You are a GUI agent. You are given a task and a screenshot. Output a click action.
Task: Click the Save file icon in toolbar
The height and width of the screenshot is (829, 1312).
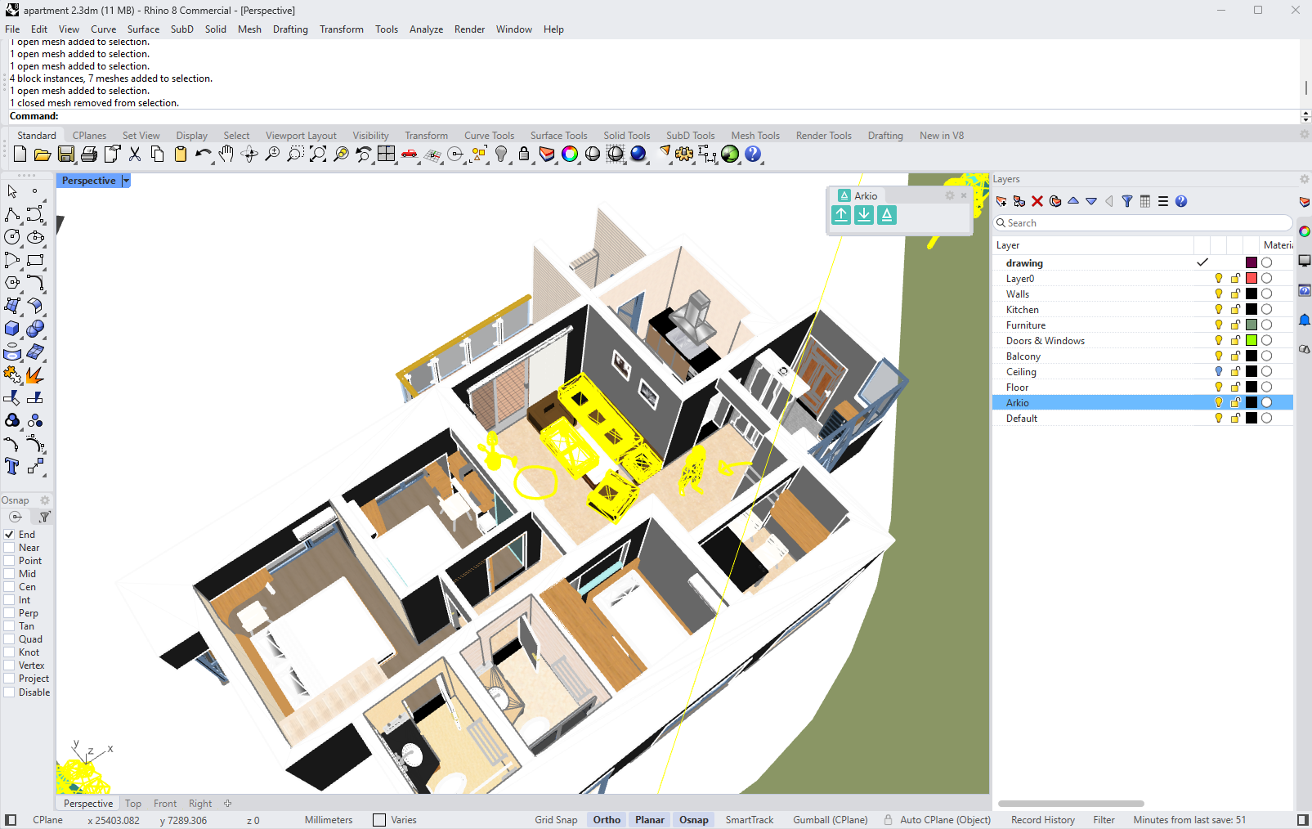[x=66, y=154]
